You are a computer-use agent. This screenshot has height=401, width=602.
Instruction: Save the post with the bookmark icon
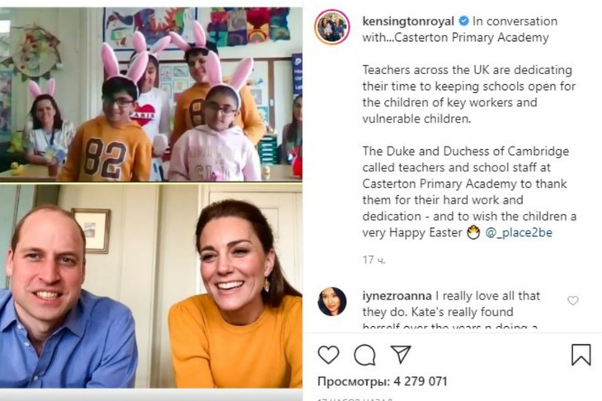point(581,355)
